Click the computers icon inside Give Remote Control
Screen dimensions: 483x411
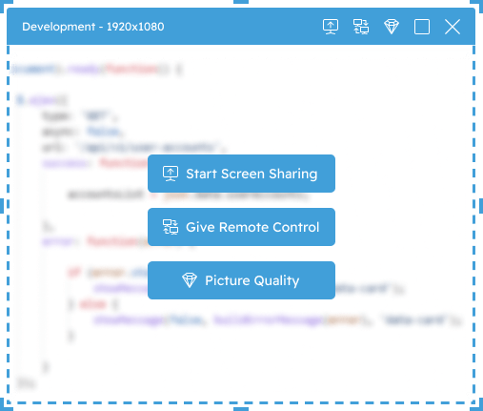point(171,227)
